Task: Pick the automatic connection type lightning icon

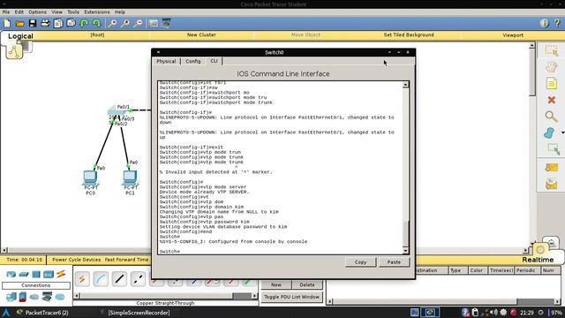Action: tap(82, 279)
